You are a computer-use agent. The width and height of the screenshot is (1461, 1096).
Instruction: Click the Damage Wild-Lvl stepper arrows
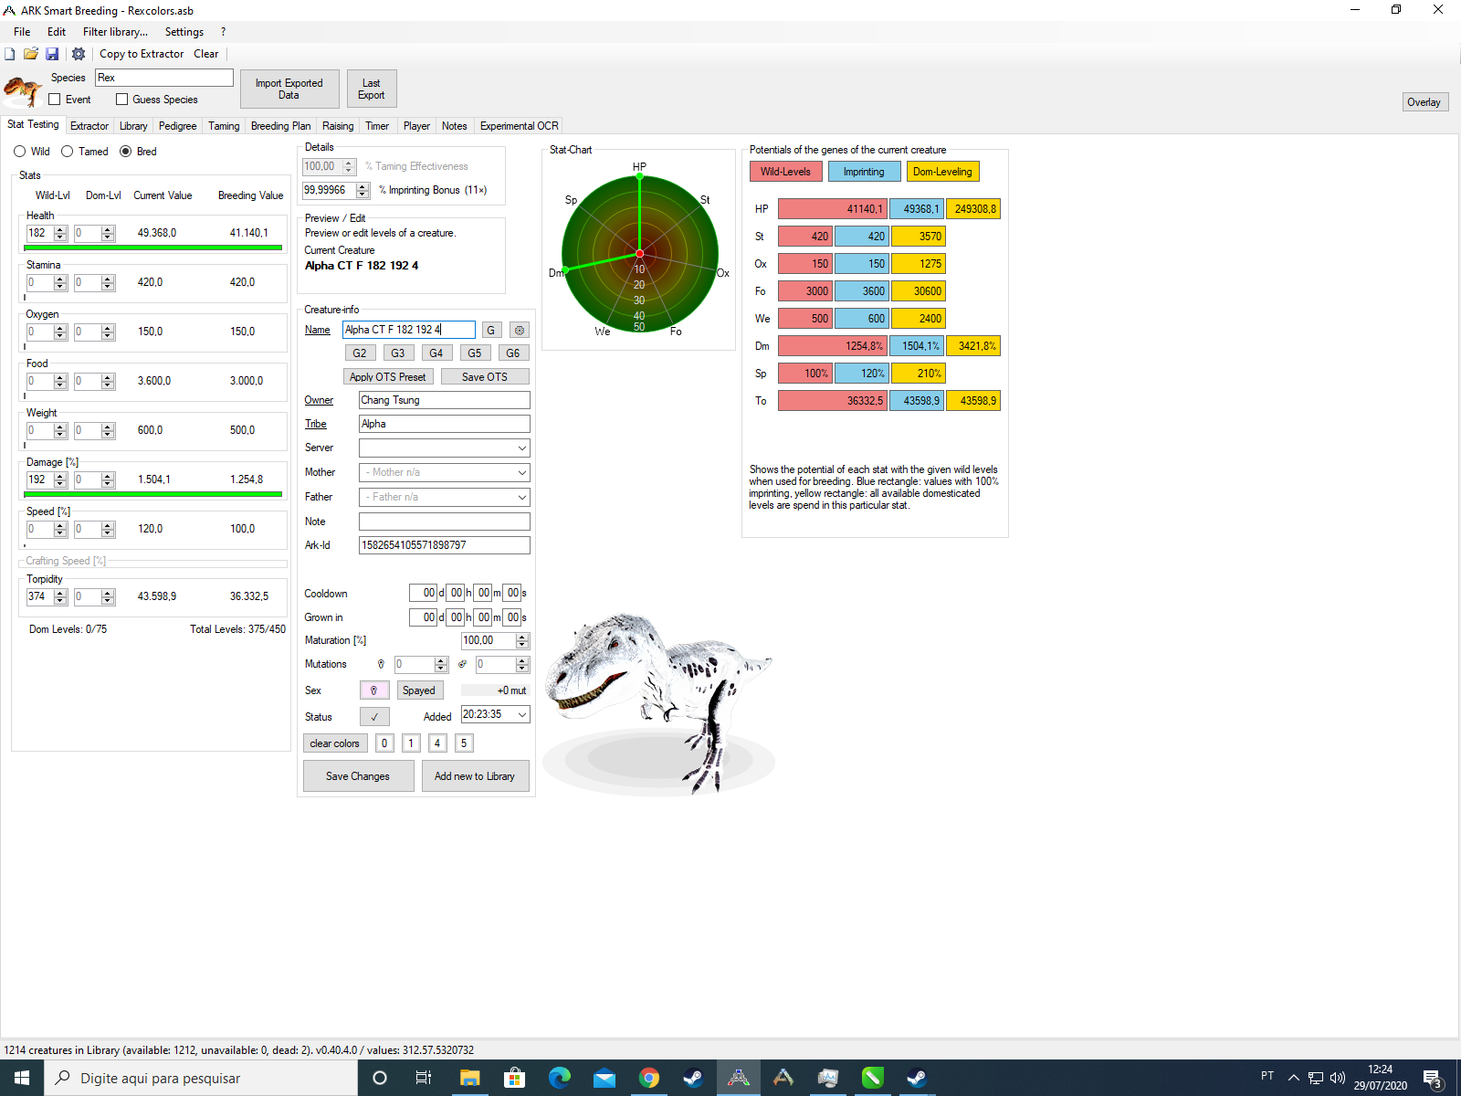point(60,480)
